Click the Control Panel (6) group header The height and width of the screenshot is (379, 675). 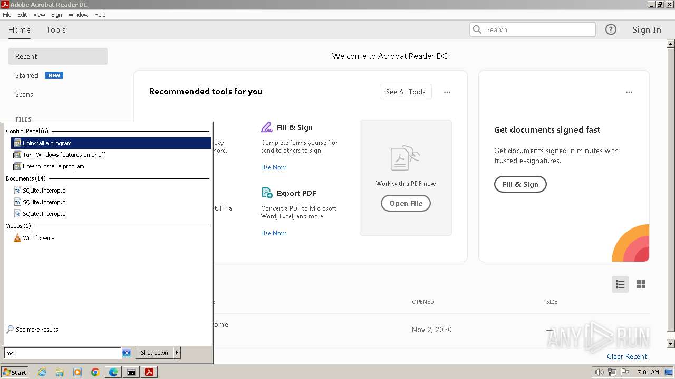tap(27, 131)
